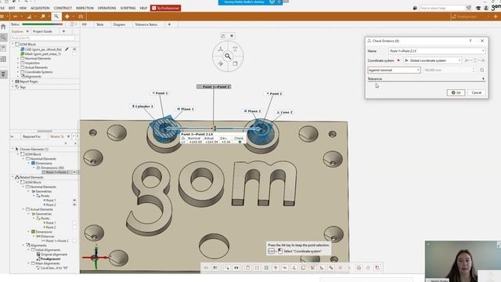Image resolution: width=501 pixels, height=282 pixels.
Task: Open the ACQUISITION menu
Action: [x=40, y=8]
